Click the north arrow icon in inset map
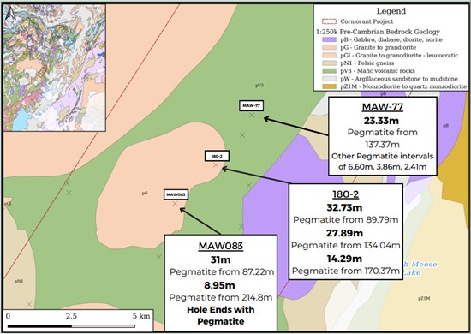 11,14
